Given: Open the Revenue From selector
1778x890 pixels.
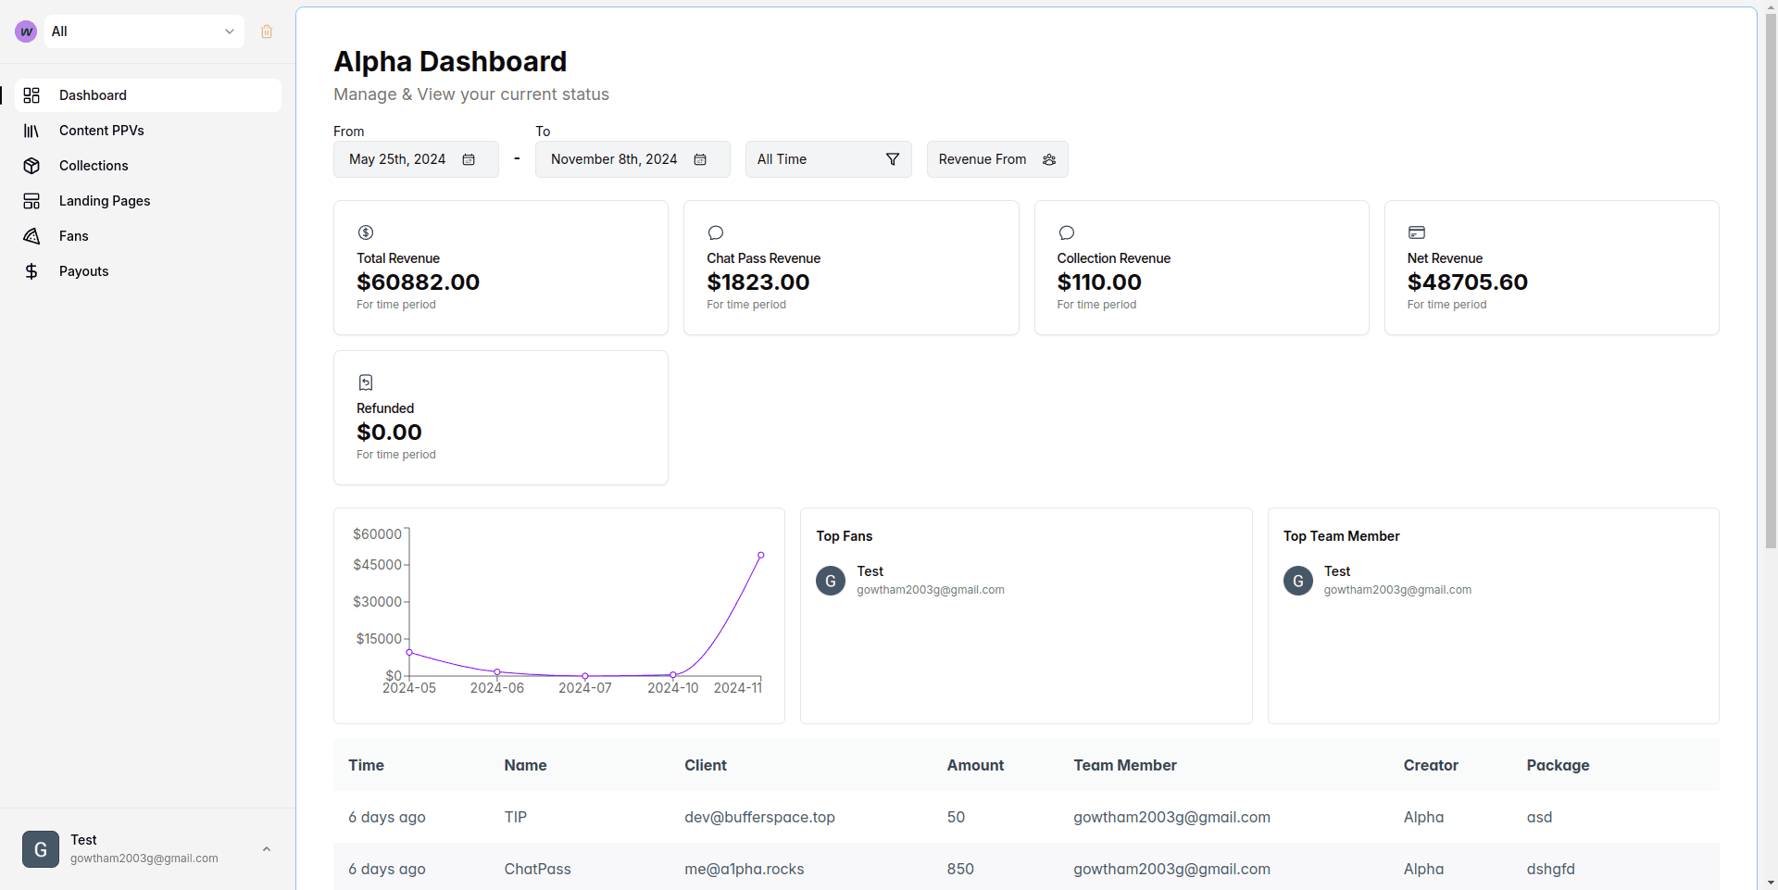Looking at the screenshot, I should coord(997,159).
